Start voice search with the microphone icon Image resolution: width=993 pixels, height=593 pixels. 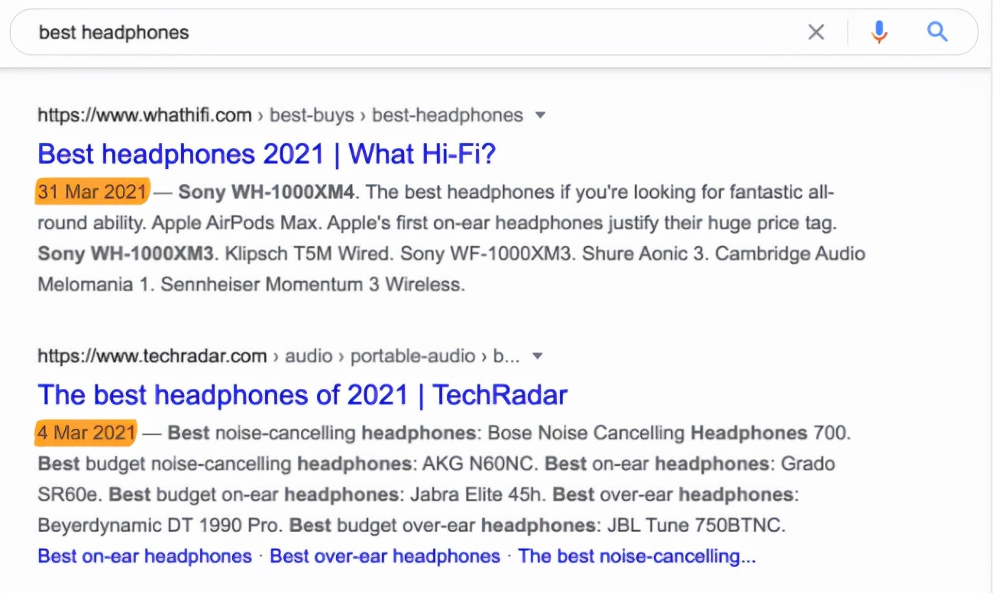(x=879, y=32)
